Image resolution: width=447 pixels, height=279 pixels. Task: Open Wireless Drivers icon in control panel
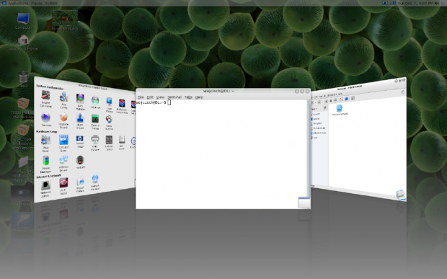pos(63,164)
